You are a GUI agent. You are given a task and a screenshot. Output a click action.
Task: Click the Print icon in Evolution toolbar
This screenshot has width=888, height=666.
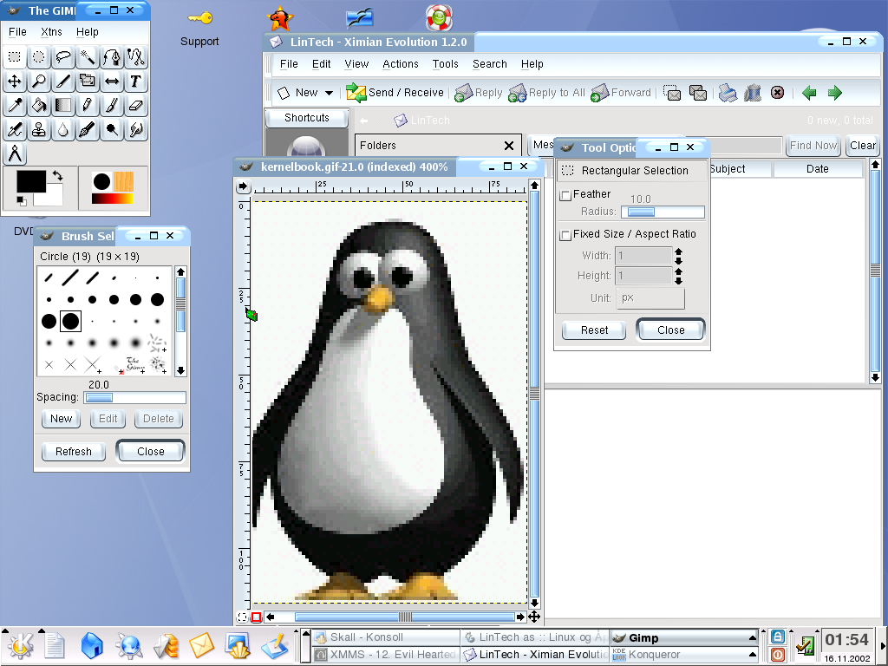(728, 92)
